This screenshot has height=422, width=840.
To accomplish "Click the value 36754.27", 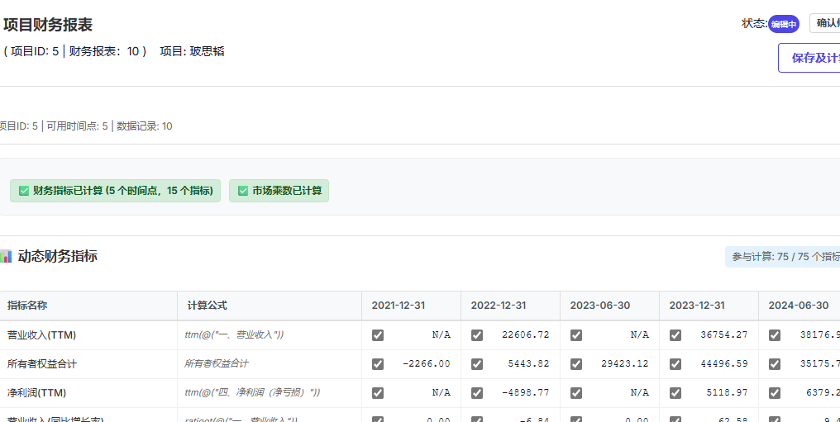I will pyautogui.click(x=724, y=334).
